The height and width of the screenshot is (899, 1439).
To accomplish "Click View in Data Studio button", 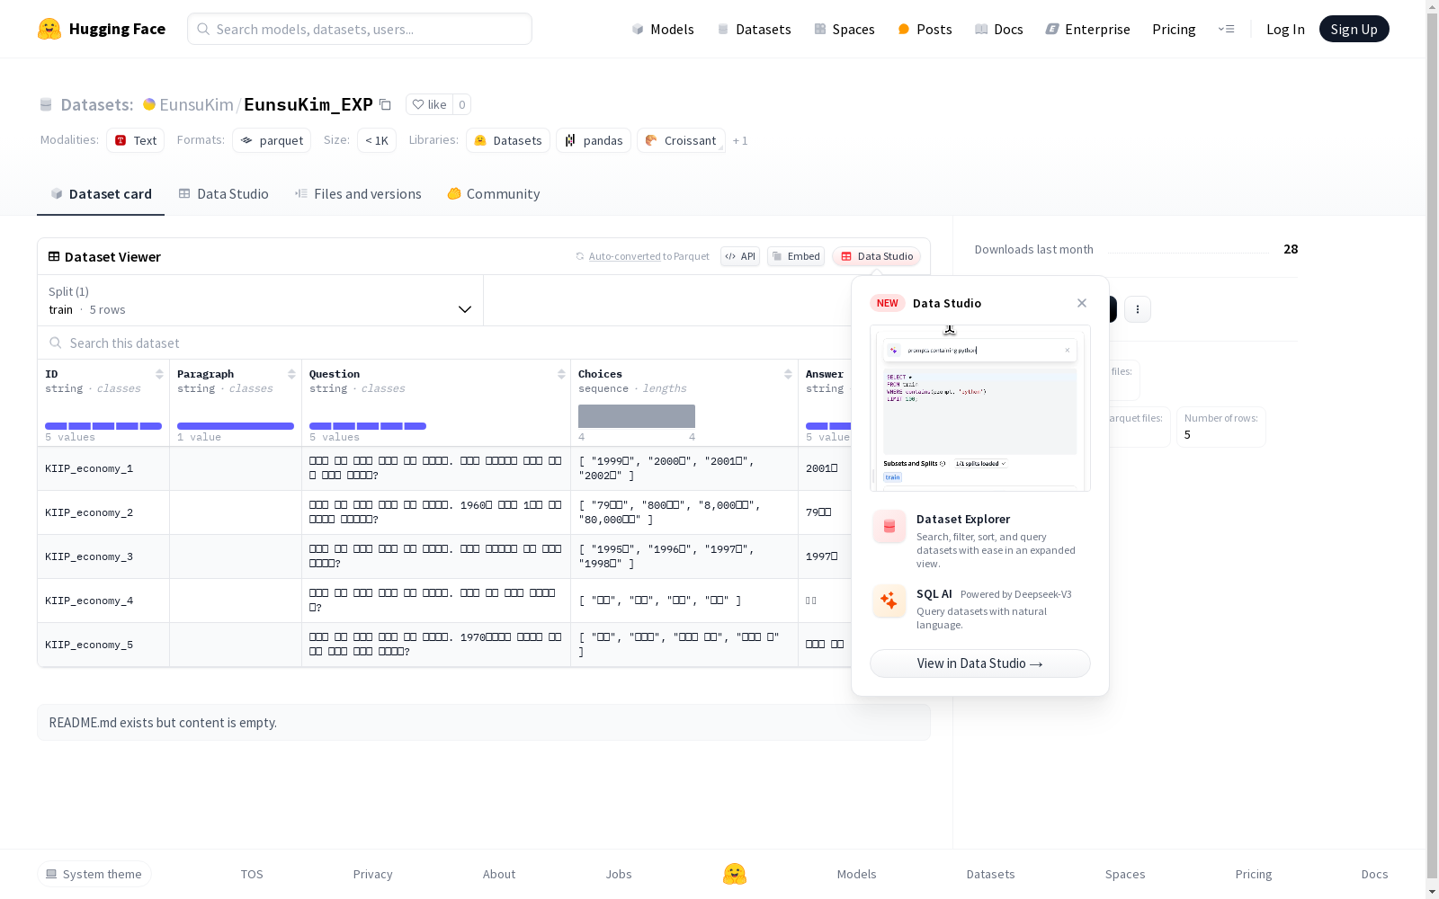I will tap(980, 663).
